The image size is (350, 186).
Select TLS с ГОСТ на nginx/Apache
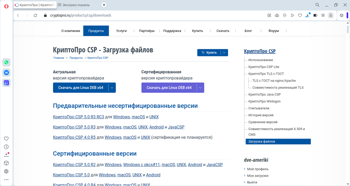[274, 81]
